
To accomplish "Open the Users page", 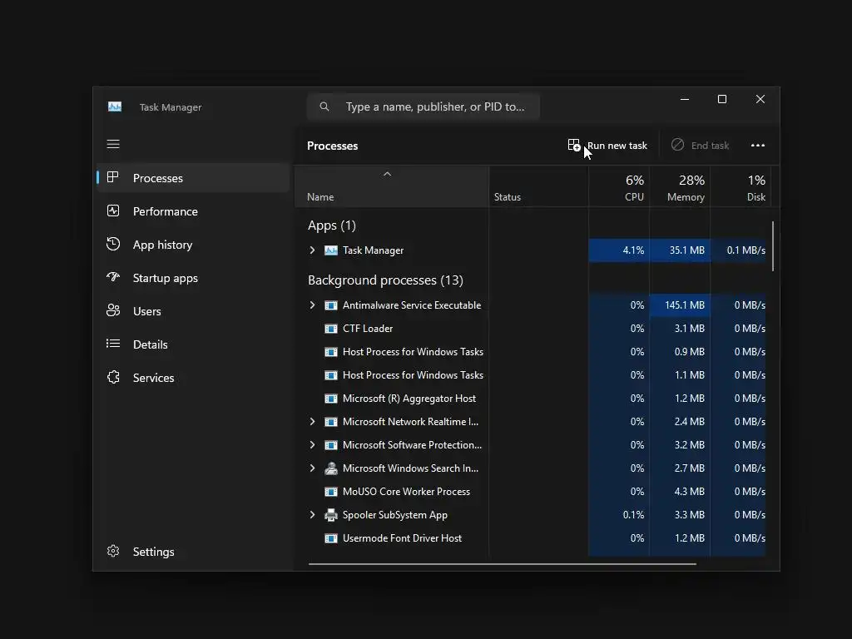I will point(193,311).
